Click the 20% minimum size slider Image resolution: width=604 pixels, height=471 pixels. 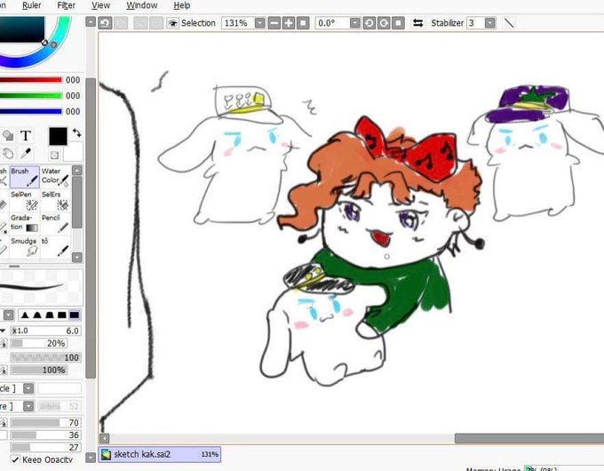click(38, 343)
